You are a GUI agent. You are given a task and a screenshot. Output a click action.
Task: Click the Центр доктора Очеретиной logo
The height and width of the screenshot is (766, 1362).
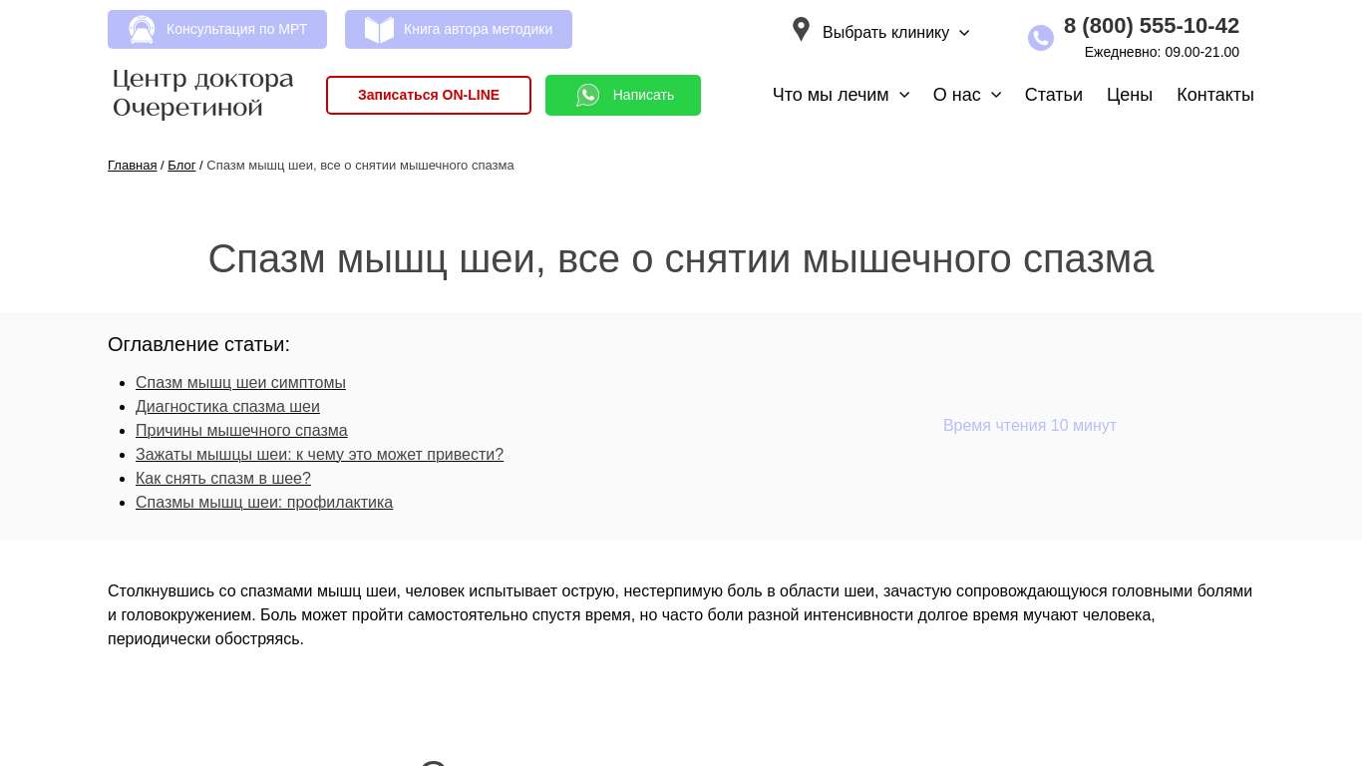(203, 94)
